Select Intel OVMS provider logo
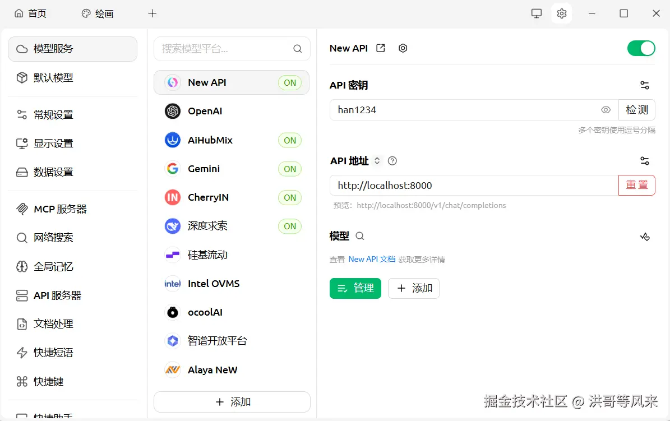The image size is (670, 421). click(173, 283)
